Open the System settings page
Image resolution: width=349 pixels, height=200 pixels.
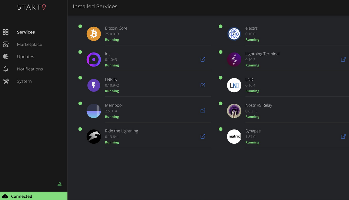[24, 81]
